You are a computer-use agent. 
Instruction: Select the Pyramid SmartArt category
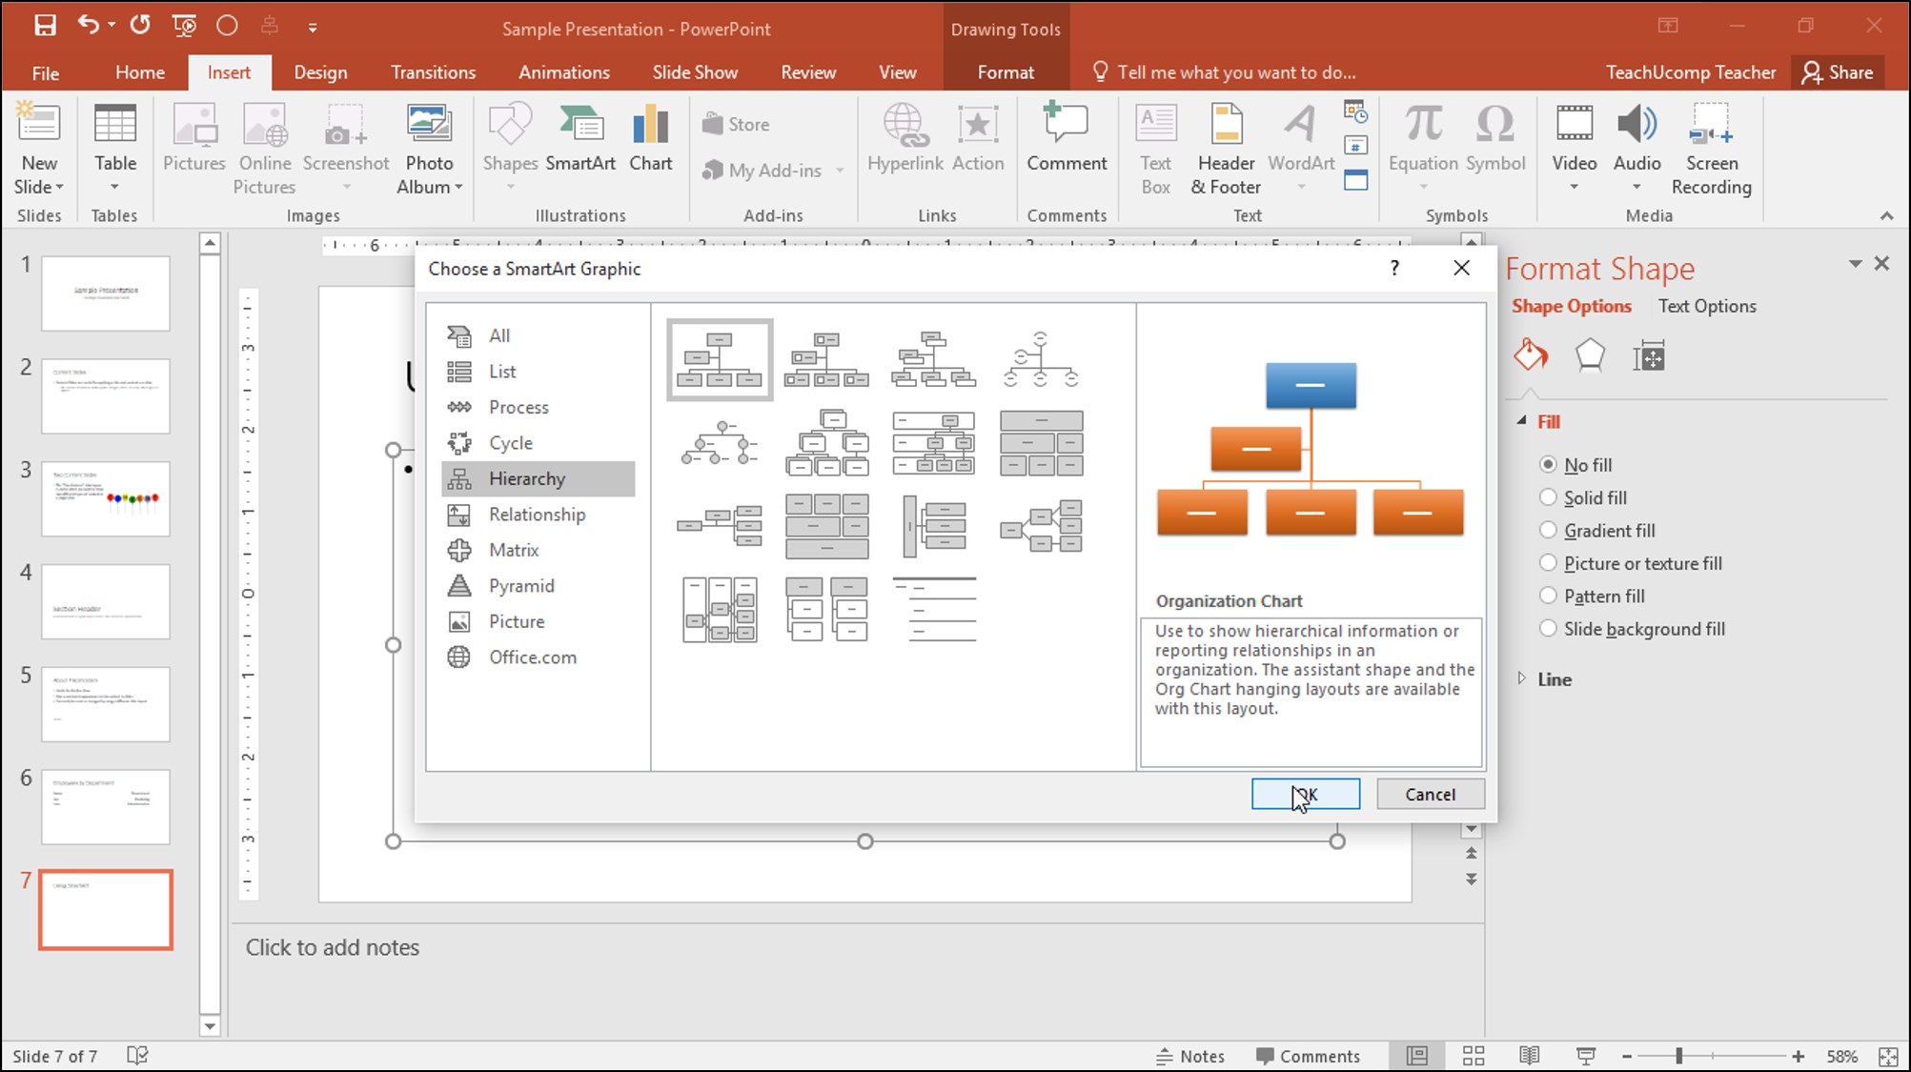tap(520, 585)
